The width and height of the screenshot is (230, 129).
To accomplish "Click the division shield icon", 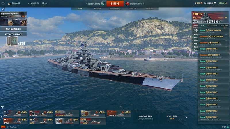I will pyautogui.click(x=103, y=4).
